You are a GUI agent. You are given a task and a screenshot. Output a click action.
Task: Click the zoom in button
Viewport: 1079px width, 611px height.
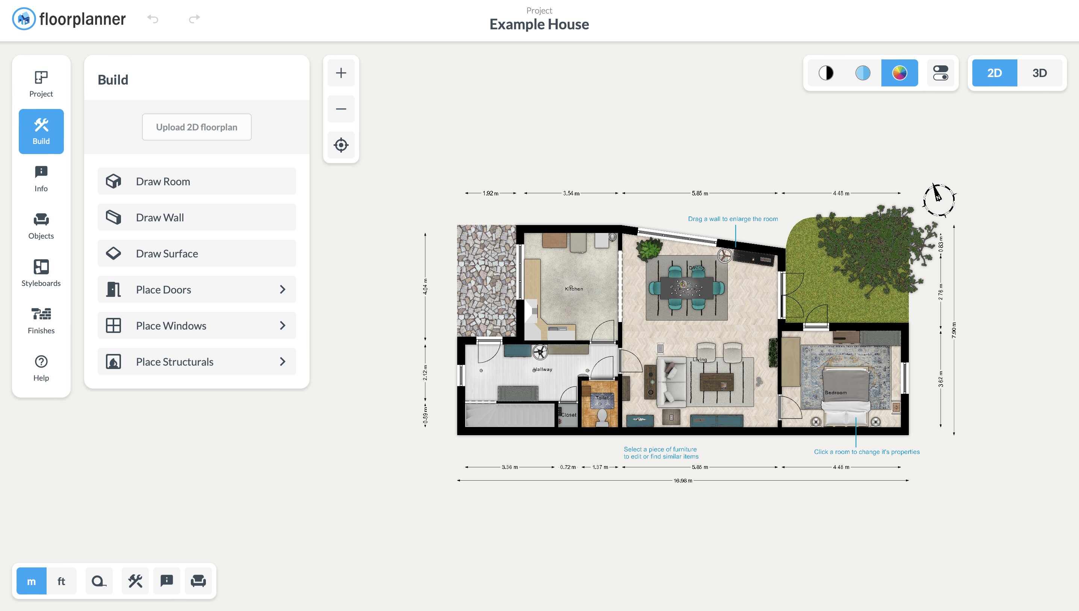click(340, 72)
